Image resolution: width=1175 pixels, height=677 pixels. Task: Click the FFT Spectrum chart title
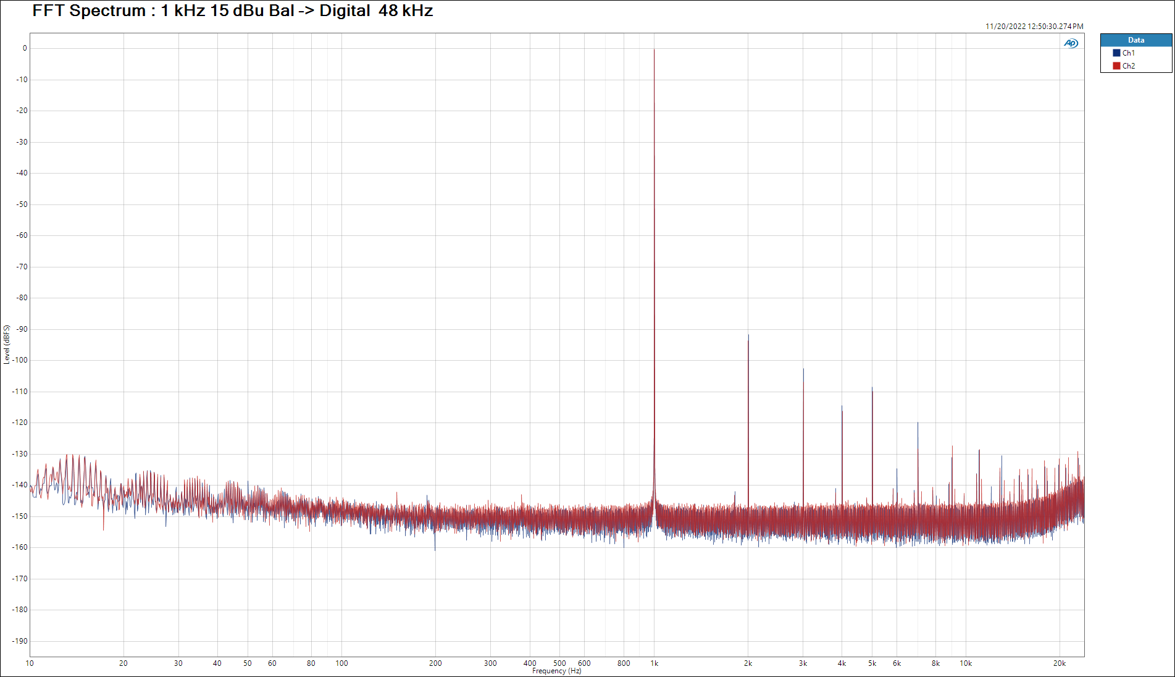coord(232,11)
